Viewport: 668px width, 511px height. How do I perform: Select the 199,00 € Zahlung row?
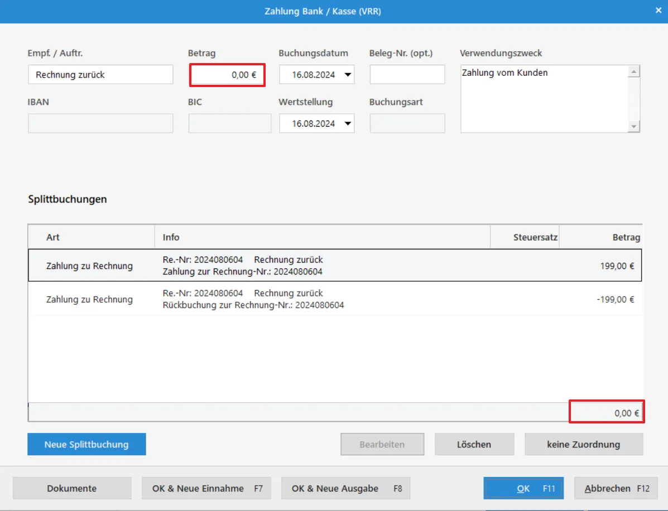335,266
